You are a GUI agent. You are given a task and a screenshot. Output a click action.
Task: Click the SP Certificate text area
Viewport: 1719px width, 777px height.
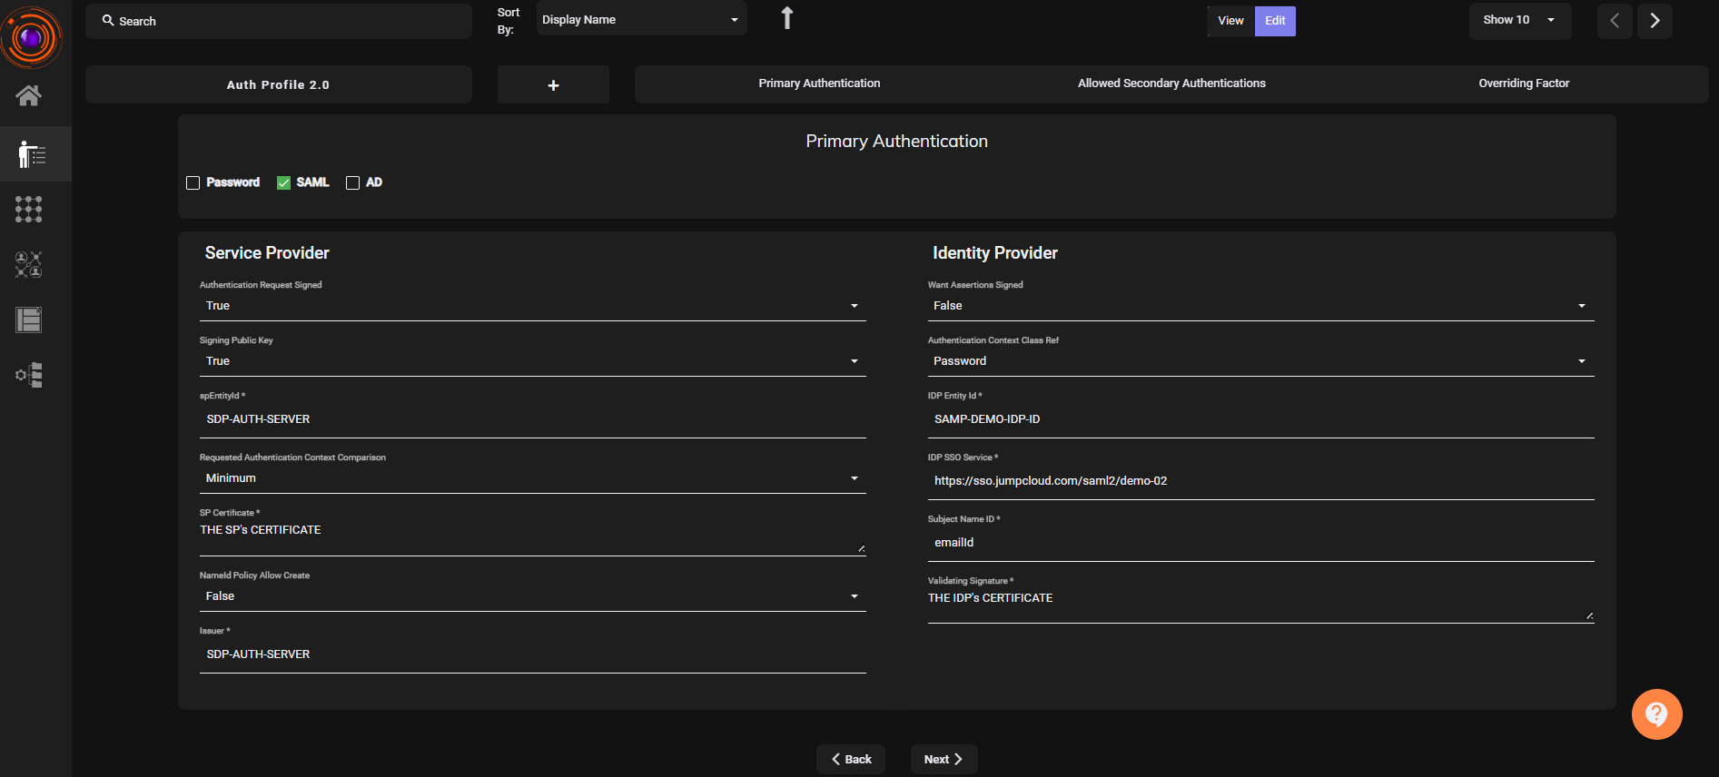533,538
